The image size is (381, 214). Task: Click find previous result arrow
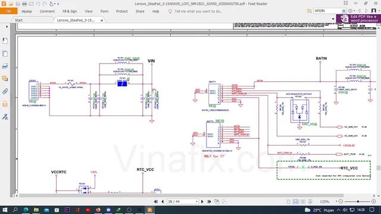click(360, 11)
